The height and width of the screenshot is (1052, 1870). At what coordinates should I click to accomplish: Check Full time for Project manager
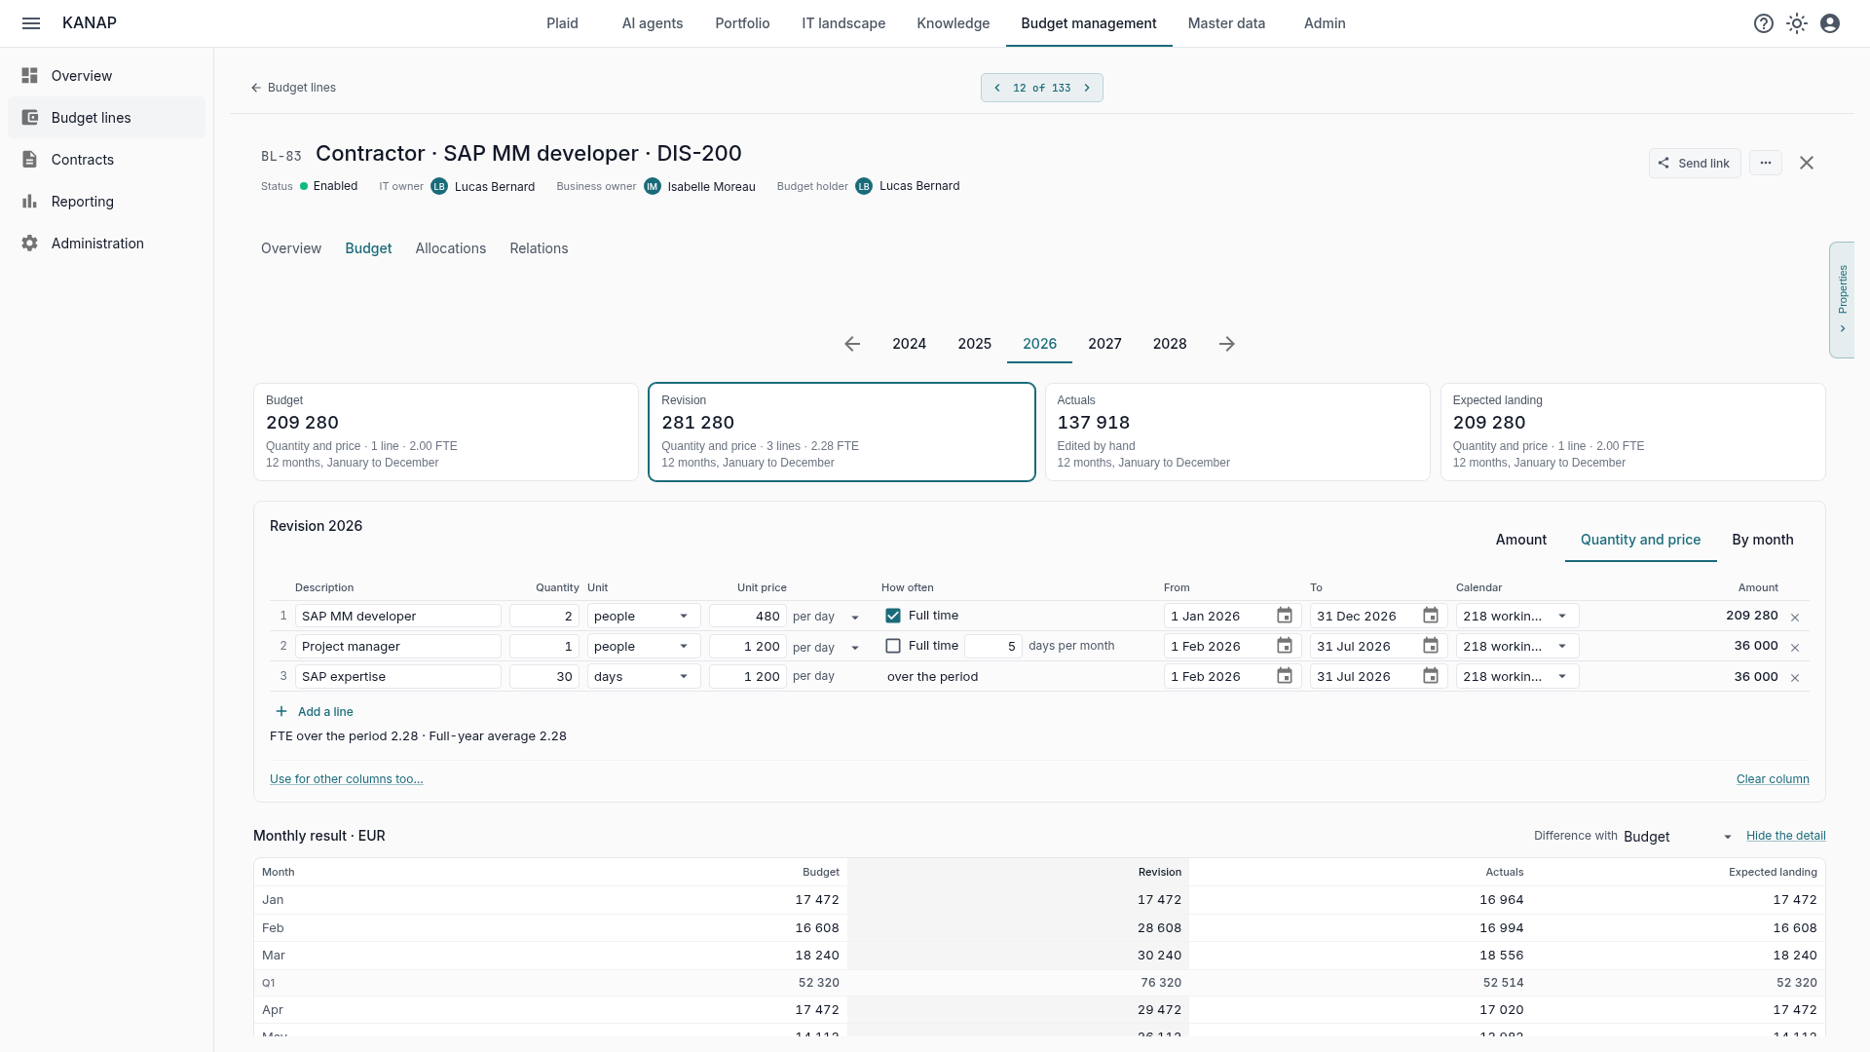click(893, 646)
